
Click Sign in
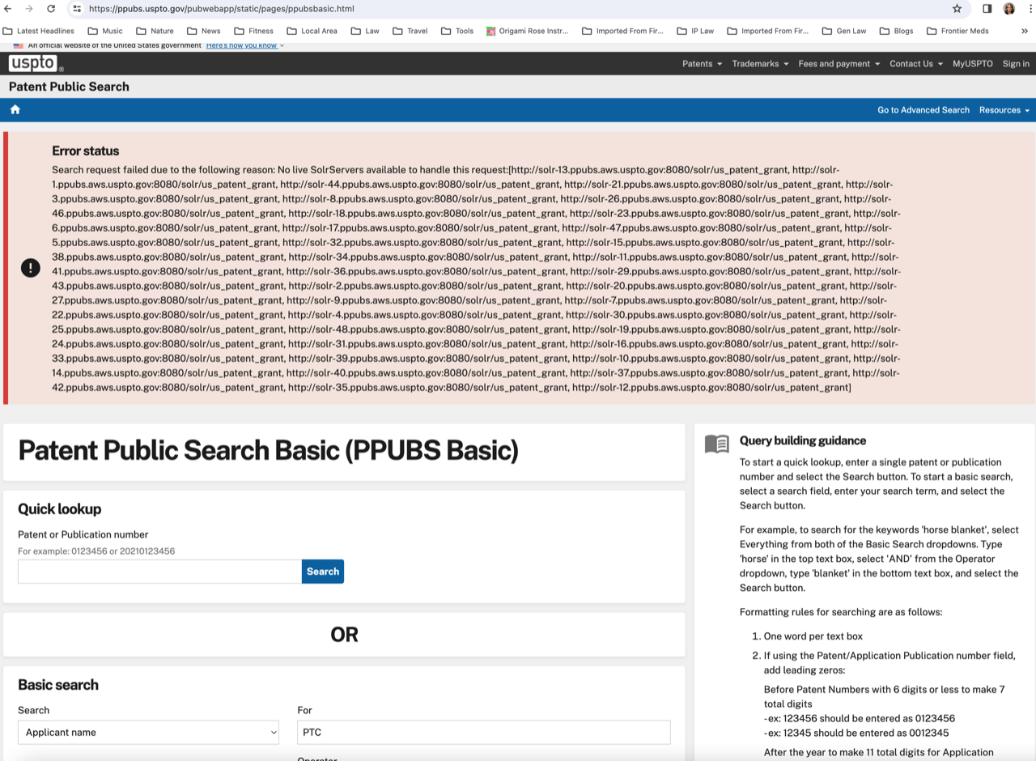[1016, 63]
